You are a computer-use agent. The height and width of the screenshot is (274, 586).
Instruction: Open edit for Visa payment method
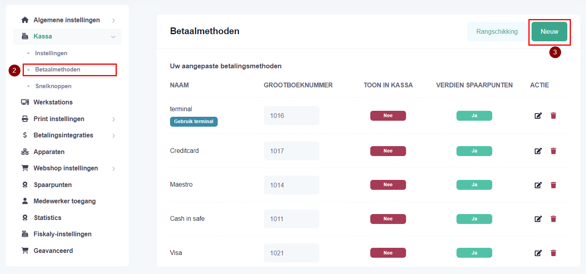pos(538,253)
